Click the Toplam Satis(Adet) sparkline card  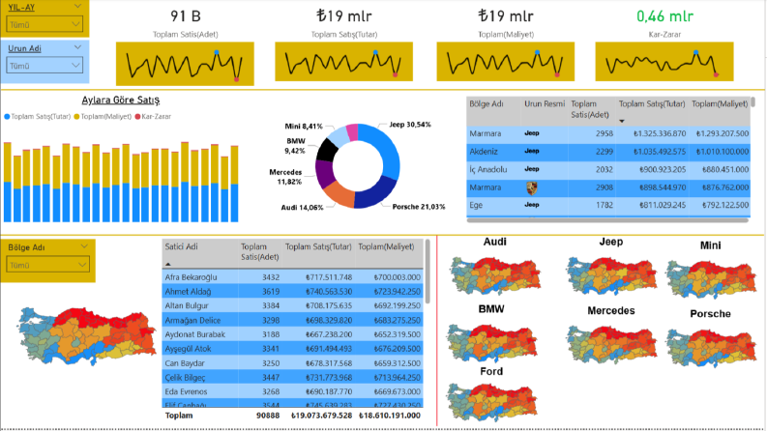[185, 64]
